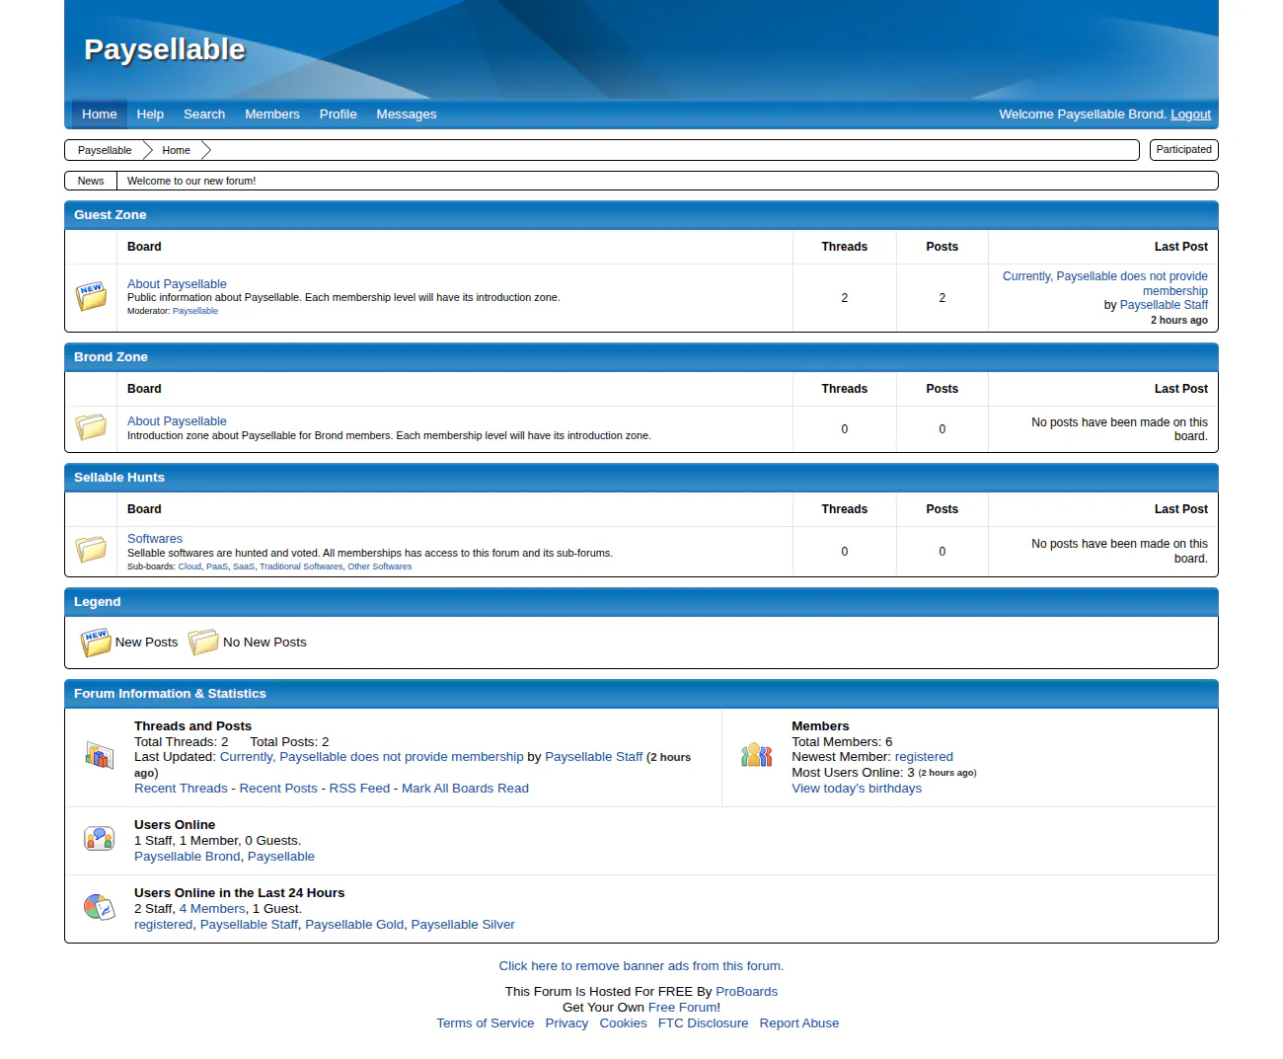This screenshot has height=1059, width=1283.
Task: Click the Users Online chat bubble icon
Action: point(99,839)
